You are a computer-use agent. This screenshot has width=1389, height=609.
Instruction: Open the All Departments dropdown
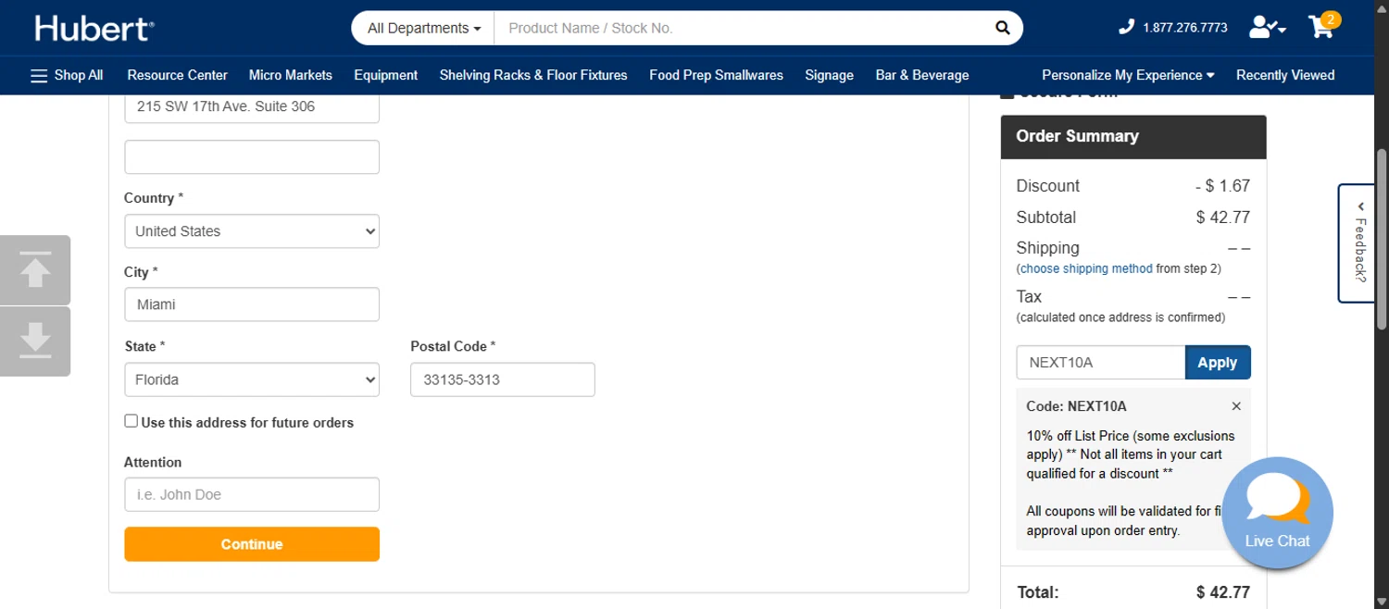click(424, 28)
